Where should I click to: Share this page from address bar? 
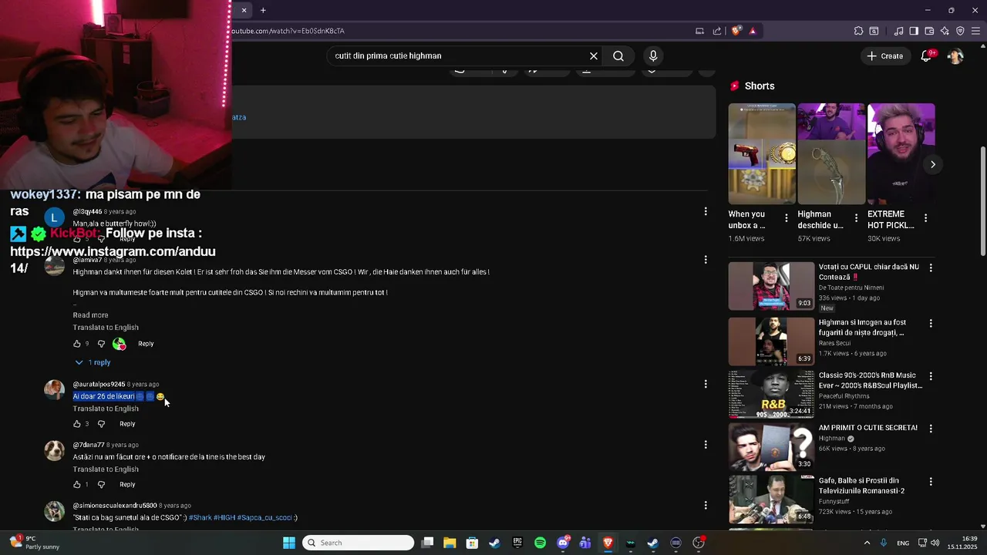717,31
